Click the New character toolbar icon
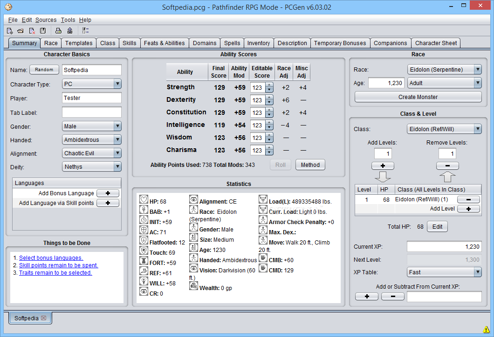The height and width of the screenshot is (337, 494). (x=10, y=31)
